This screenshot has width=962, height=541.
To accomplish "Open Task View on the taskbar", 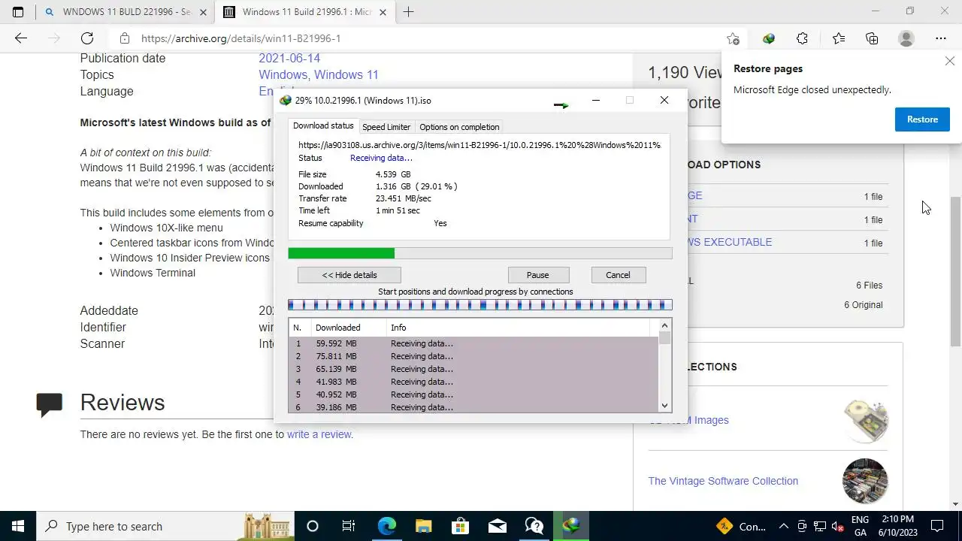I will coord(349,526).
